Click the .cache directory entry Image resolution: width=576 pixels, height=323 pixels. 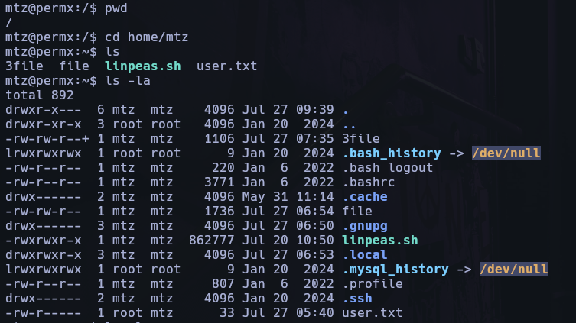click(364, 197)
